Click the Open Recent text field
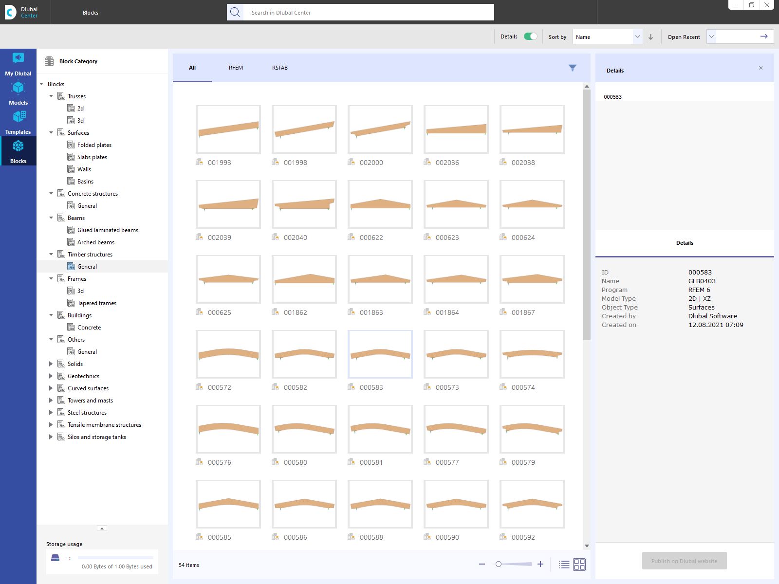 735,36
